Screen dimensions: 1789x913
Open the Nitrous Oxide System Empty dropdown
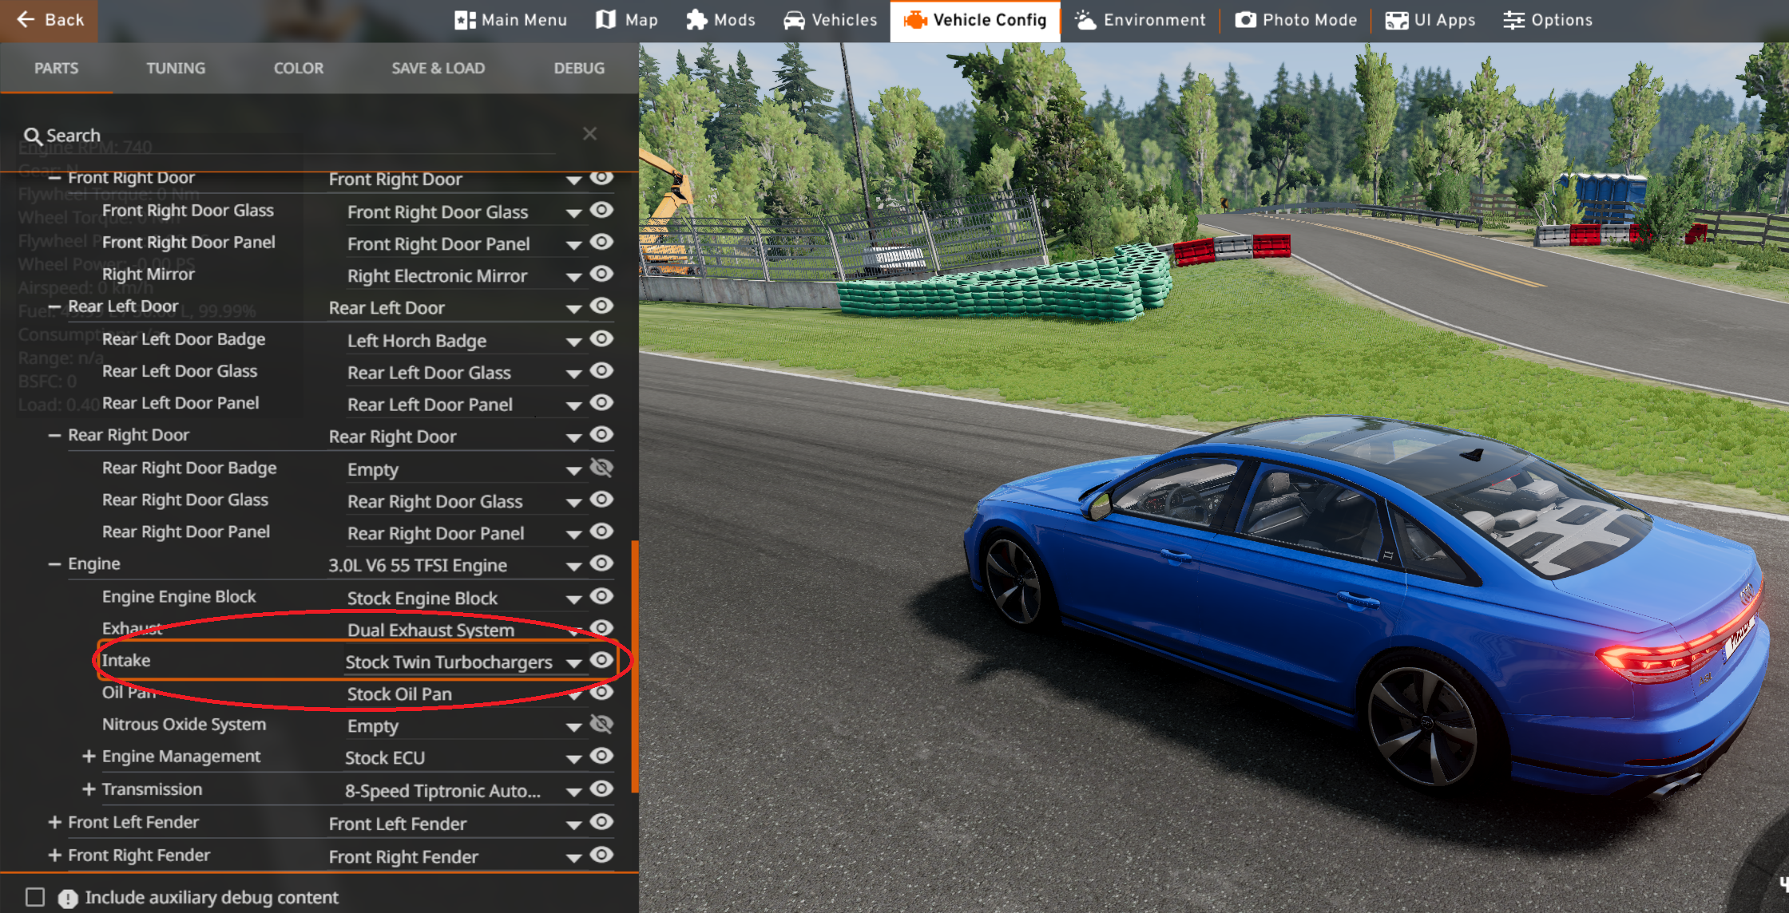(x=573, y=727)
